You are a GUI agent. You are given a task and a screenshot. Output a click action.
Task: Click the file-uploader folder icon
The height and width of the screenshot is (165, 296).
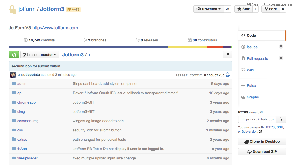point(14,158)
